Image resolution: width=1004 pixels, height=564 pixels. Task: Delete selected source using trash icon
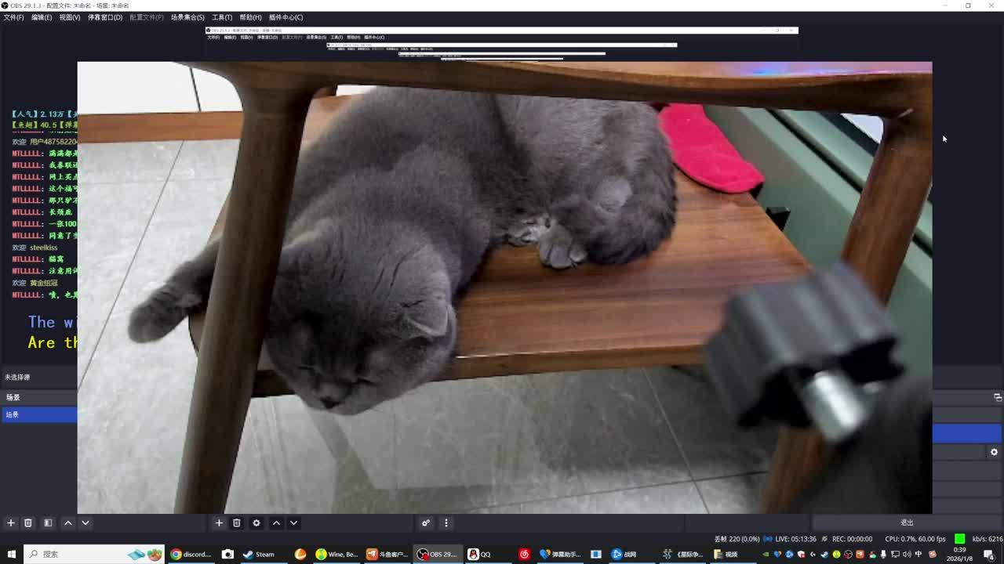coord(236,522)
